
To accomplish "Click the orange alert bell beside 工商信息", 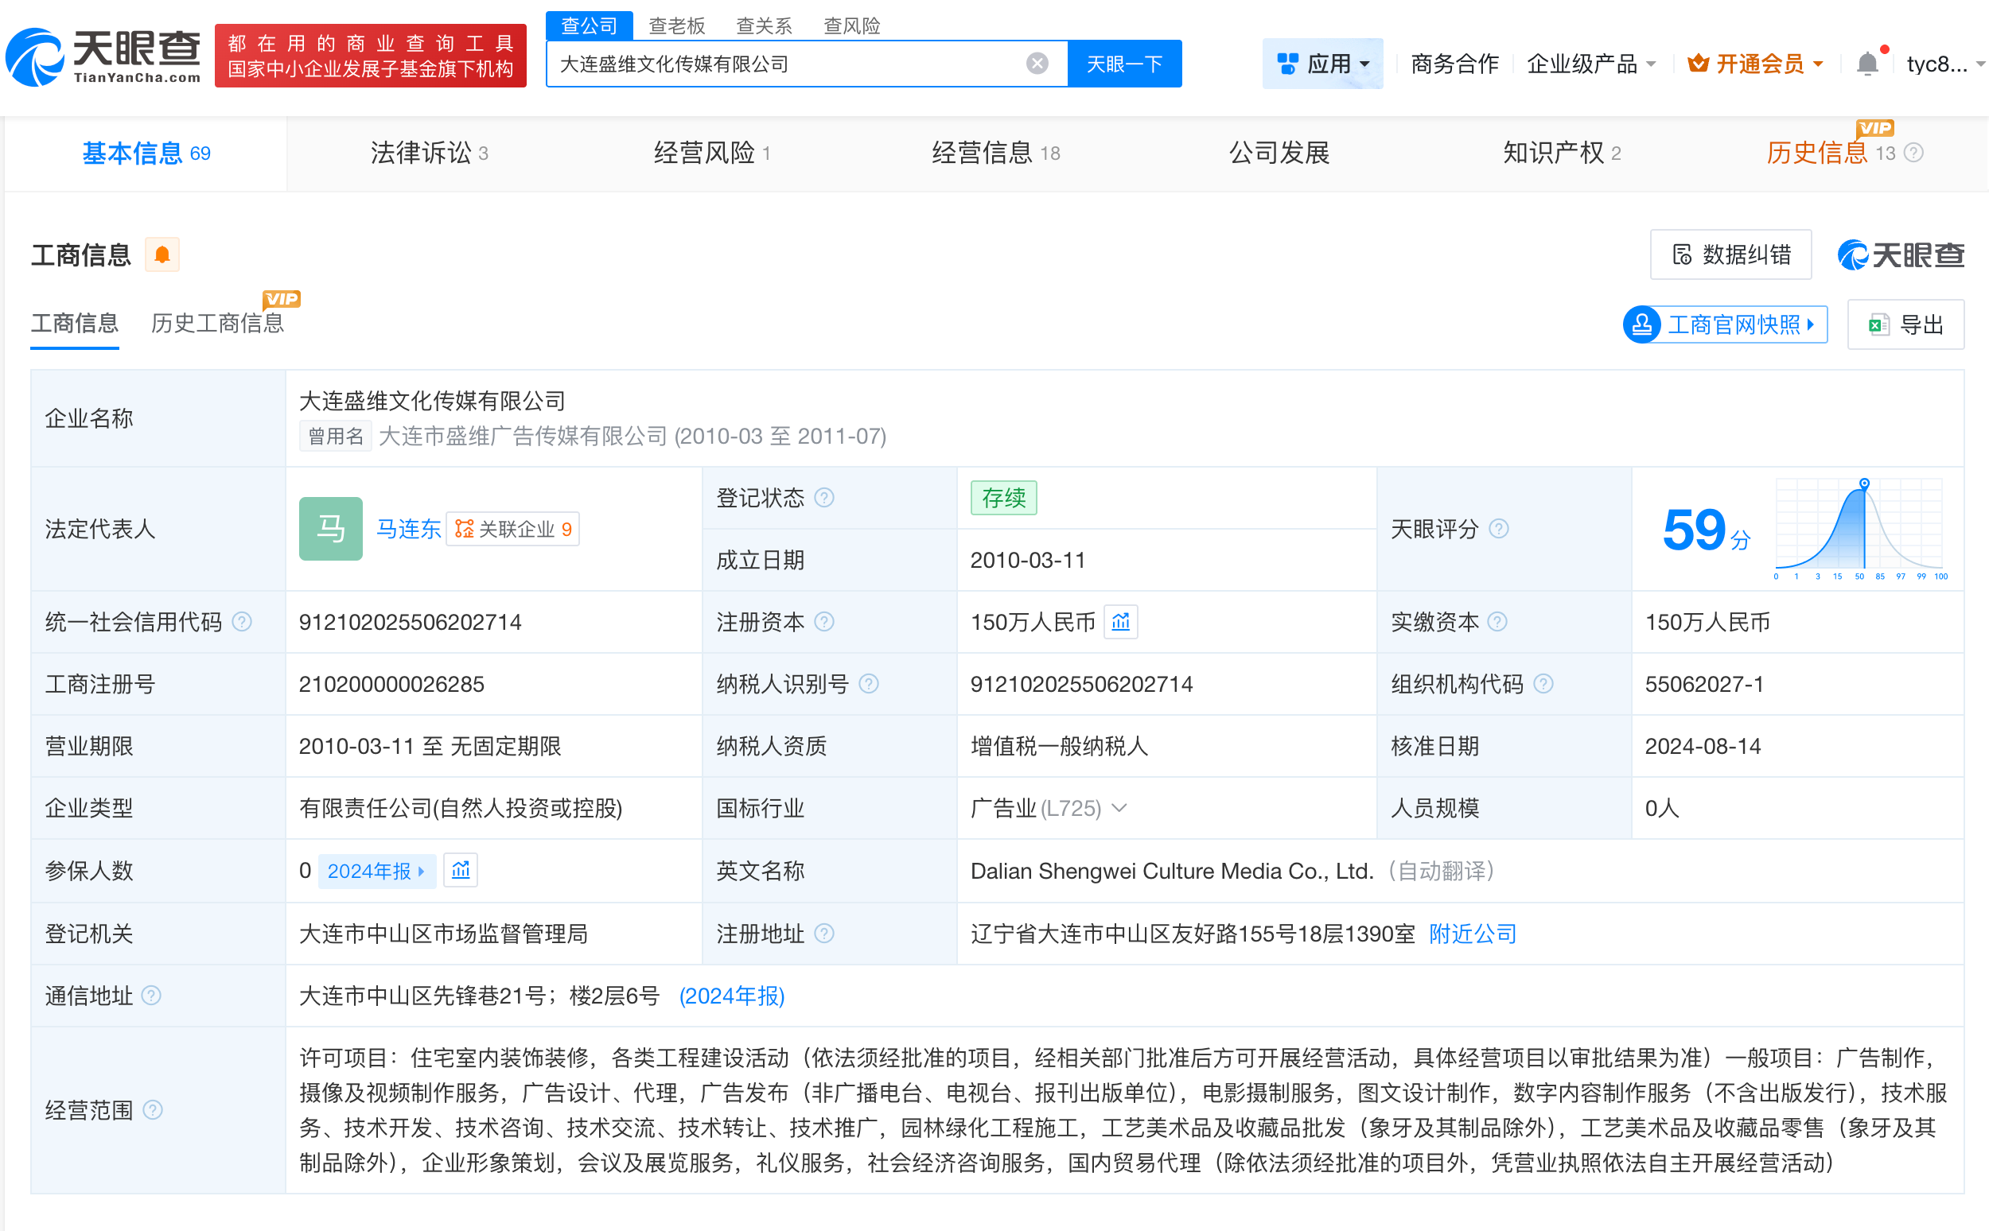I will click(x=162, y=254).
